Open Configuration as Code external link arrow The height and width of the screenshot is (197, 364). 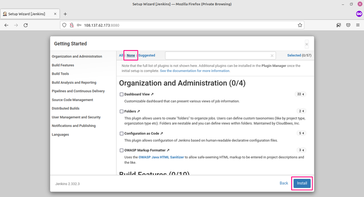[162, 133]
